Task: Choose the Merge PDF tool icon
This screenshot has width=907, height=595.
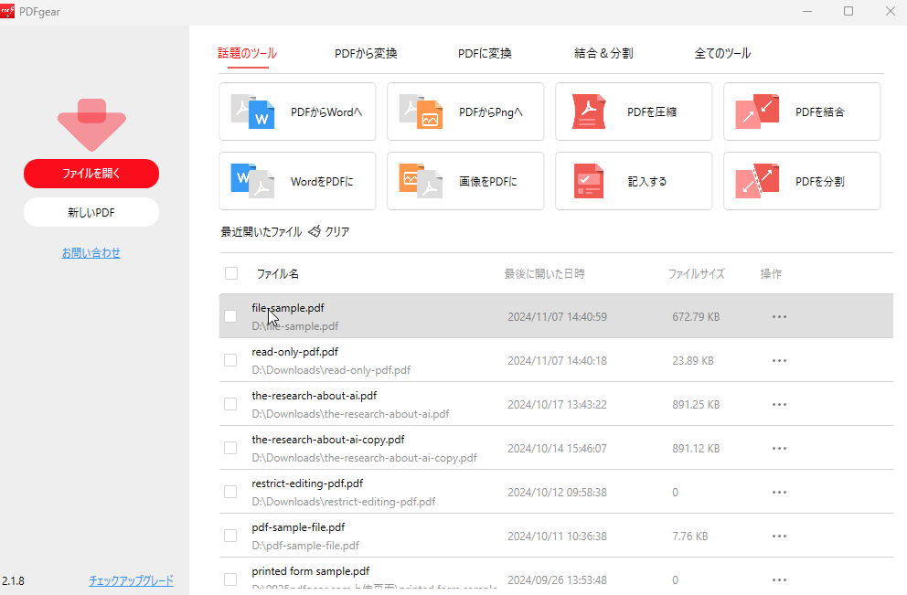Action: click(757, 112)
